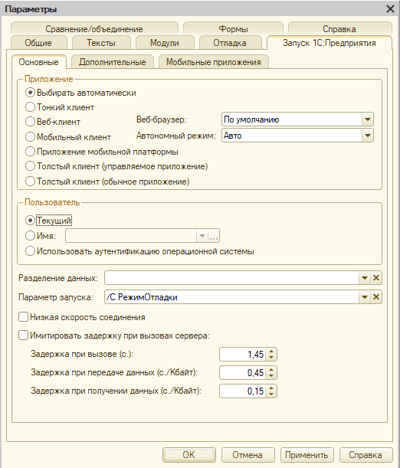
Task: Click the Задержка при получении данных value 0,15
Action: click(x=243, y=391)
